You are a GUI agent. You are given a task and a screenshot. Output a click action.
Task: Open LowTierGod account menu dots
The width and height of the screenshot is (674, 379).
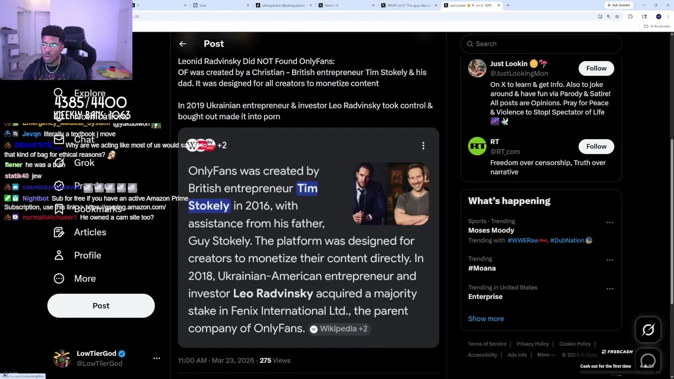(156, 358)
